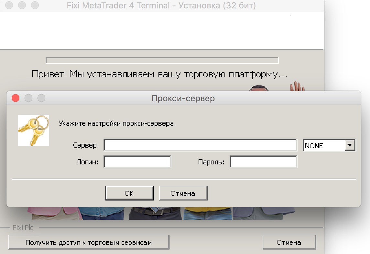Focus the Сервер input field

[x=200, y=145]
